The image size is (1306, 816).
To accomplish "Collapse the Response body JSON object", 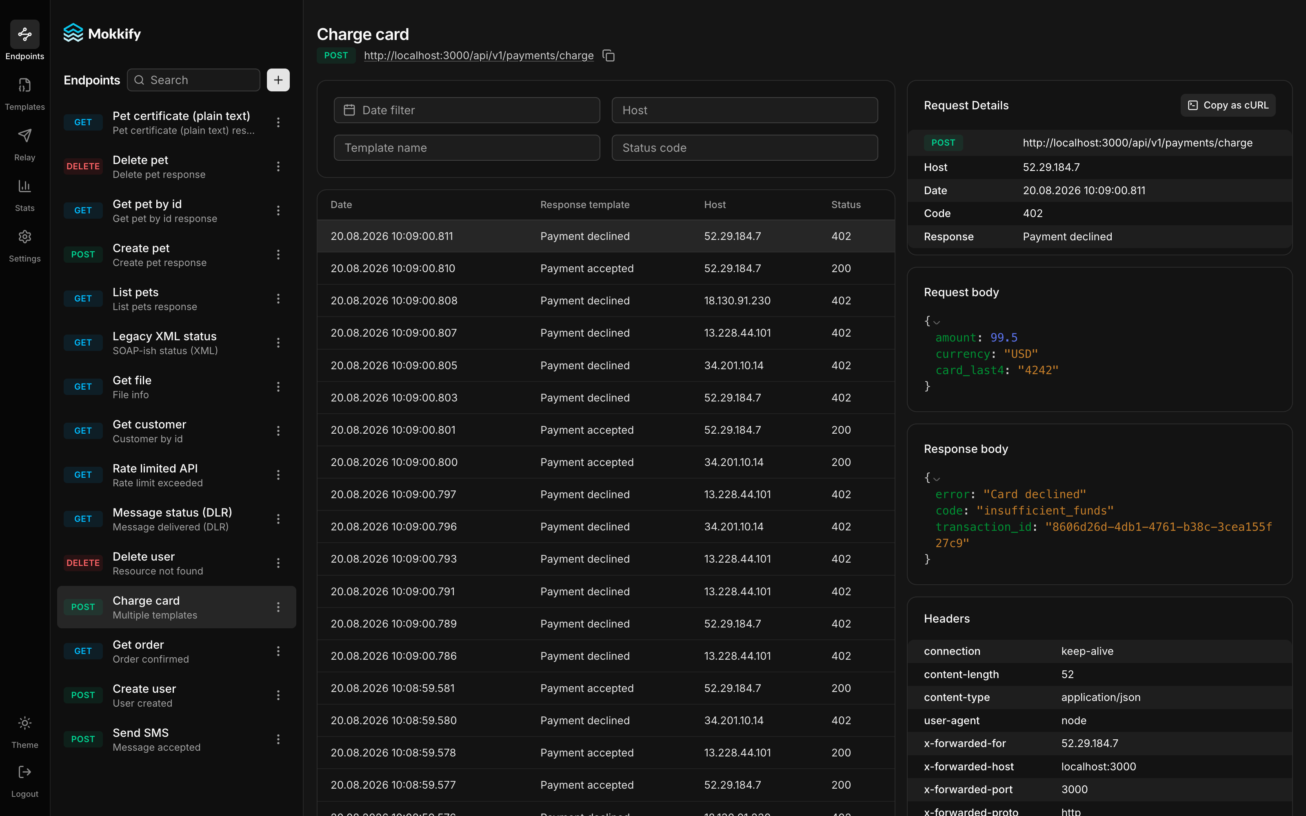I will pyautogui.click(x=937, y=479).
